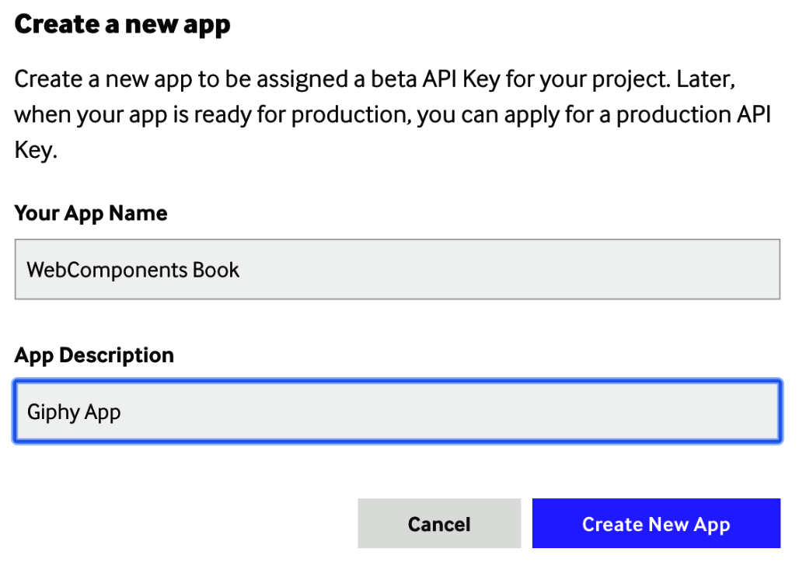The height and width of the screenshot is (573, 806).
Task: Click the "Create a new app" heading
Action: click(x=123, y=25)
